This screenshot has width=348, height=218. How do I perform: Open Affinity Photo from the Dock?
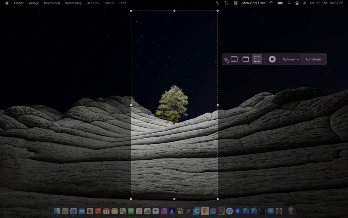pyautogui.click(x=164, y=211)
